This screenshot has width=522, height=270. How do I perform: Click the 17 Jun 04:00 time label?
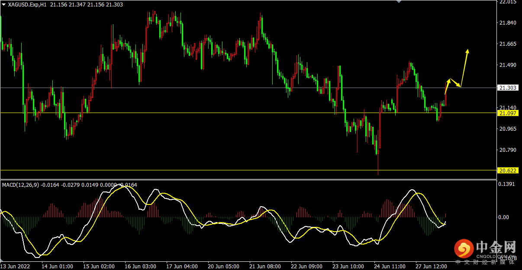tap(182, 266)
